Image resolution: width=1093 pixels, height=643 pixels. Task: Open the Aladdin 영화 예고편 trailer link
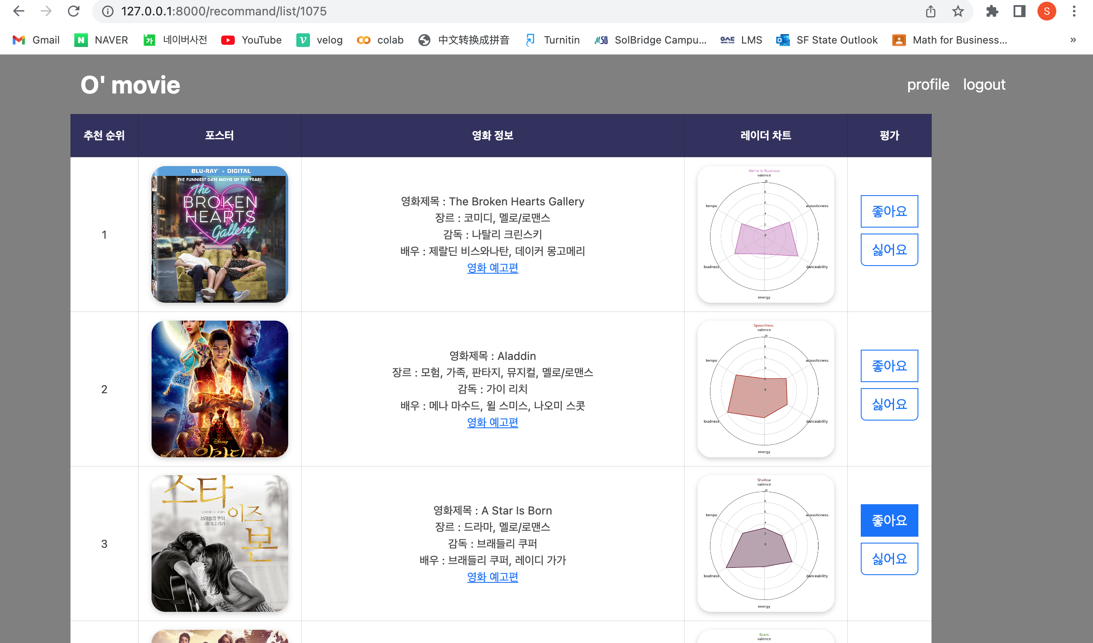pyautogui.click(x=492, y=422)
